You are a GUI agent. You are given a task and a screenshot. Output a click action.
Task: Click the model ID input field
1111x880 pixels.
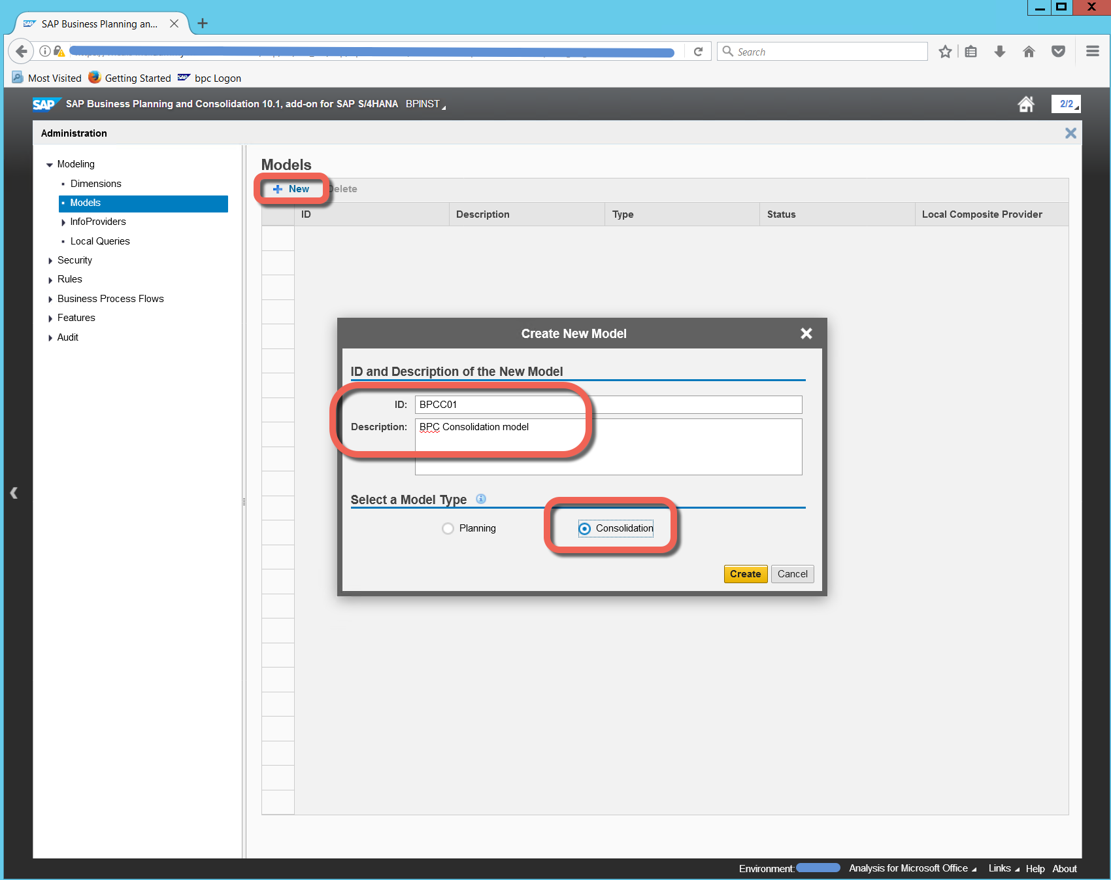pyautogui.click(x=608, y=405)
